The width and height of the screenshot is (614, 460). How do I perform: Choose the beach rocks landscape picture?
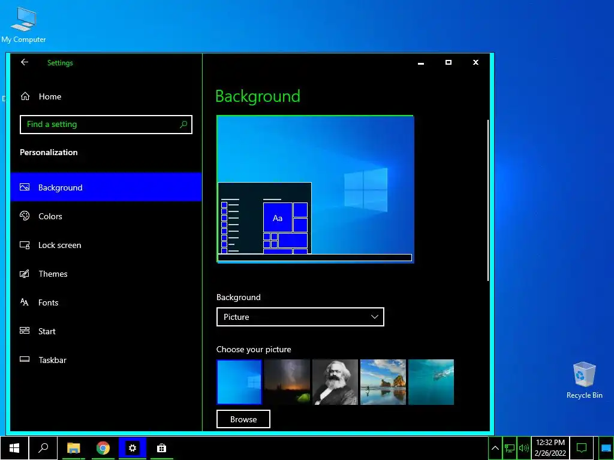pyautogui.click(x=383, y=382)
